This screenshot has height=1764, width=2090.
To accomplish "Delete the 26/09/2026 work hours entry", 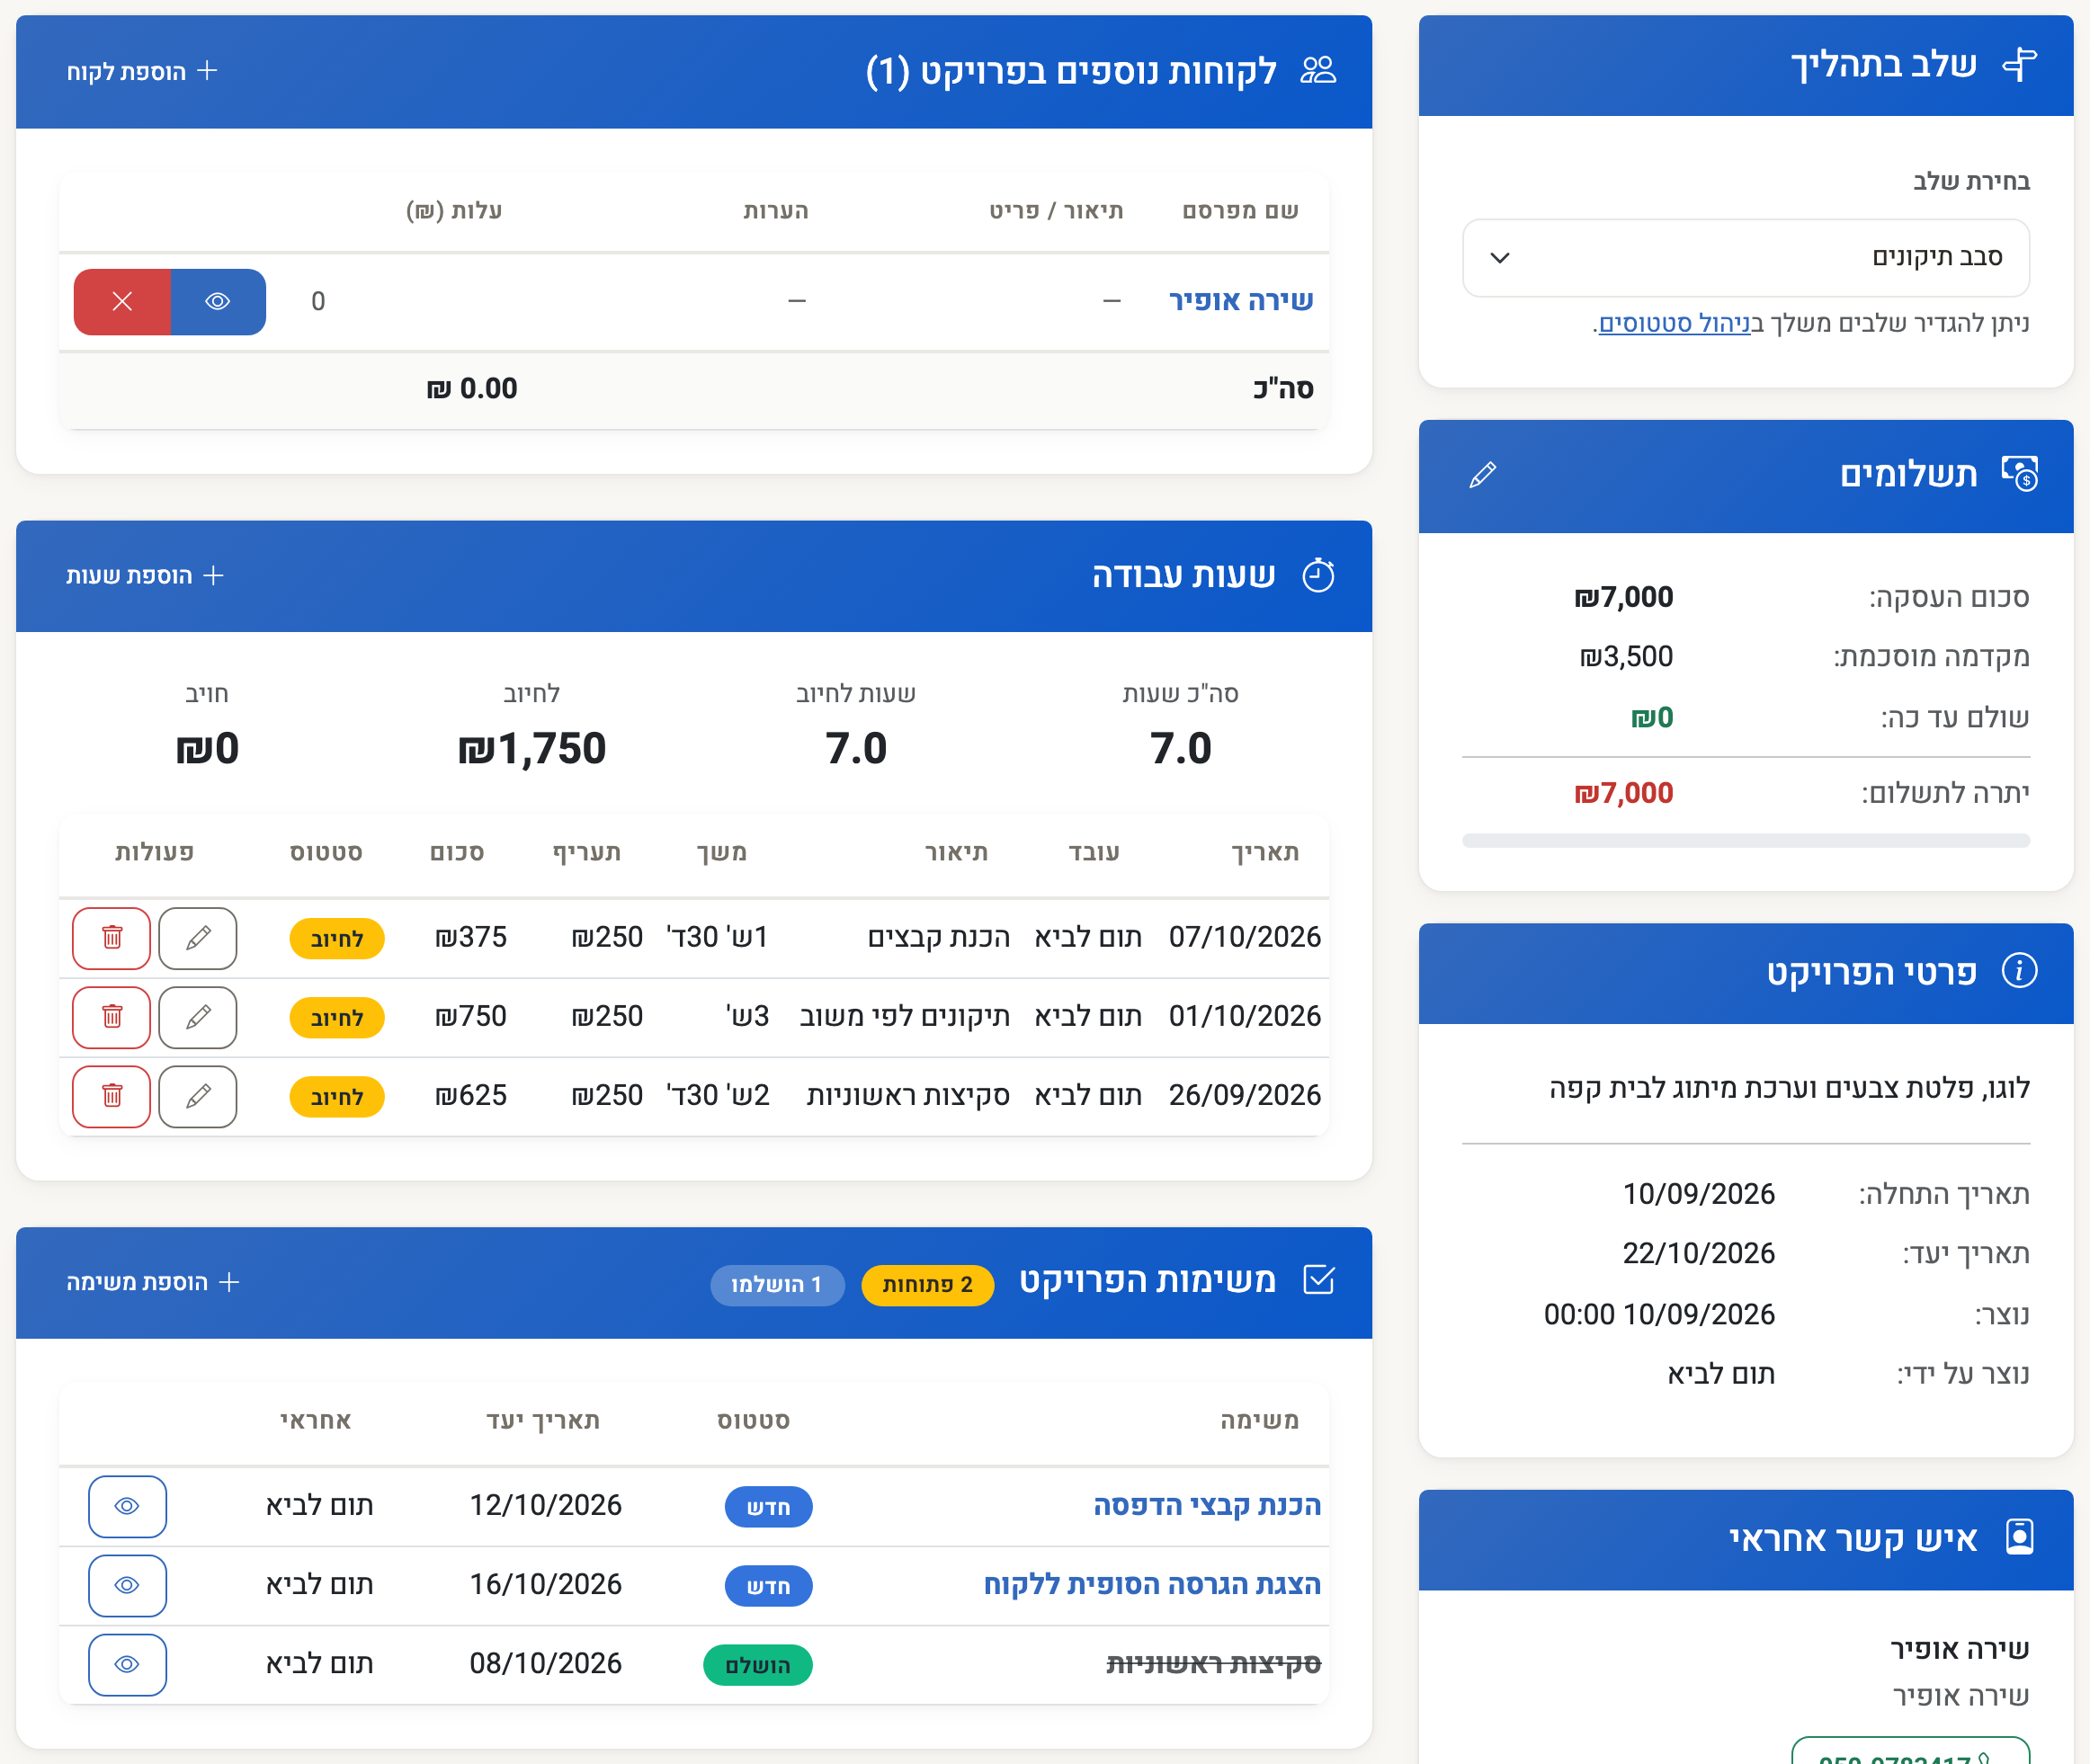I will click(112, 1096).
